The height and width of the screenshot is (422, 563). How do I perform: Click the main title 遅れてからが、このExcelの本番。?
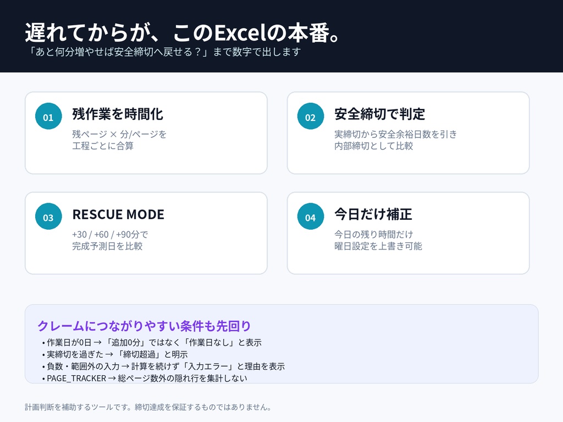click(x=183, y=32)
